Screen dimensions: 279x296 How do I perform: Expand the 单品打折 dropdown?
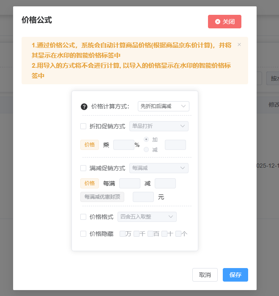click(159, 126)
